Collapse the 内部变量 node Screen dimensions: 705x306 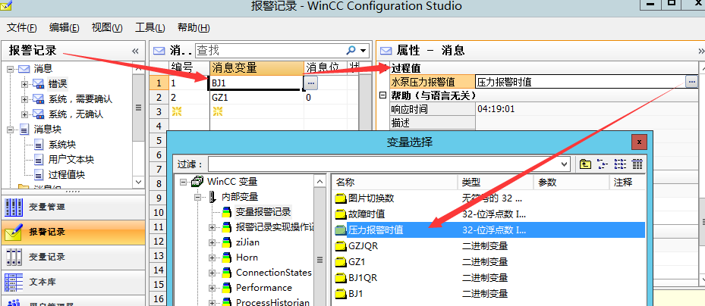coord(197,197)
